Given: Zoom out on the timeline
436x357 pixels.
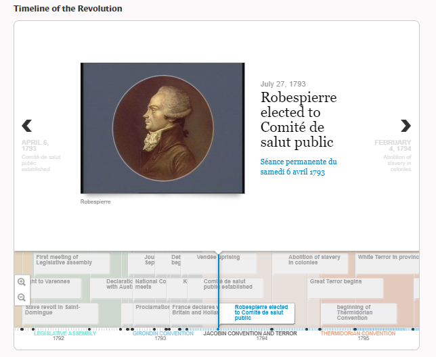Looking at the screenshot, I should tap(22, 297).
